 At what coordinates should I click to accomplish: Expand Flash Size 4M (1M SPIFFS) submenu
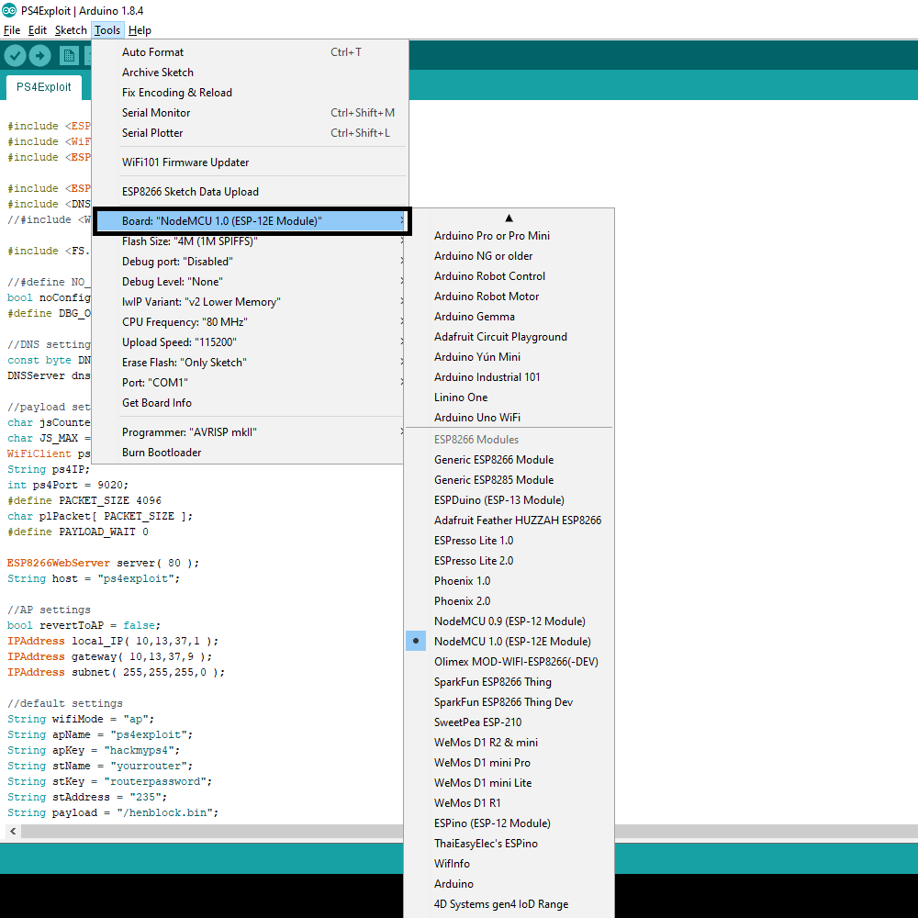coord(250,241)
